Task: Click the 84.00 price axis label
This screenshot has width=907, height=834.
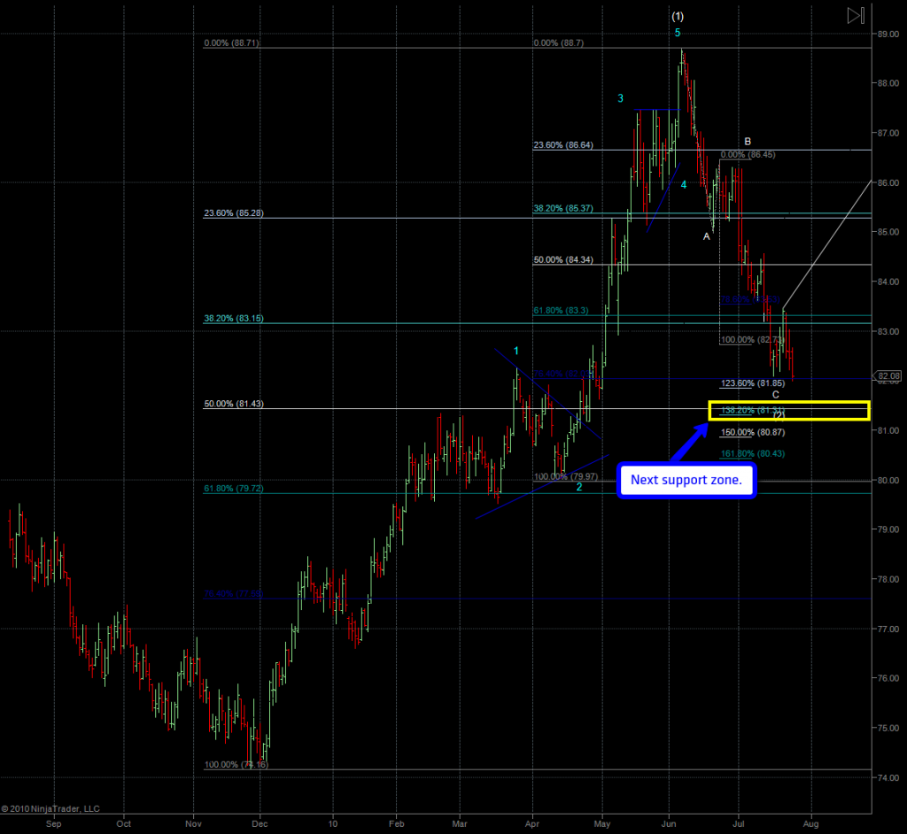Action: [x=888, y=282]
